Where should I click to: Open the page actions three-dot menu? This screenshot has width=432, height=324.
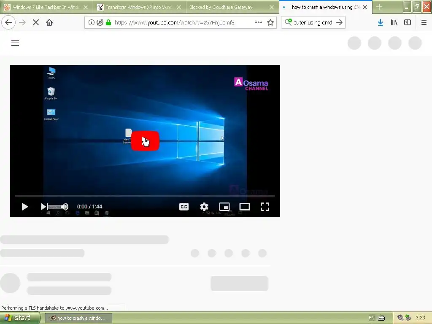[259, 22]
